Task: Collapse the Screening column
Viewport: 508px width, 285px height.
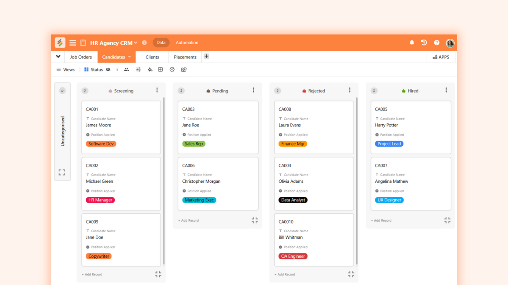Action: coord(158,274)
